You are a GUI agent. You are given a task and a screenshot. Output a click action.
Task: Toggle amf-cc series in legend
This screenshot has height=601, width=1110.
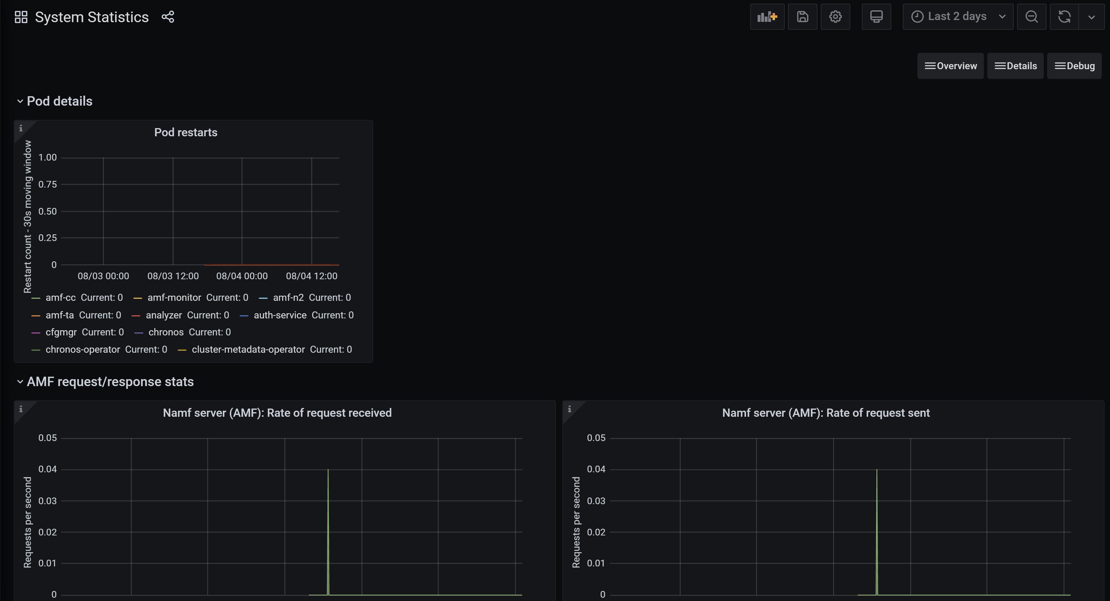pyautogui.click(x=60, y=297)
